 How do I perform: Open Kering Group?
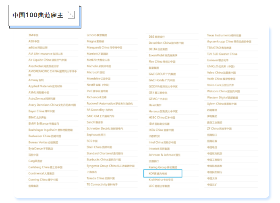point(163,167)
